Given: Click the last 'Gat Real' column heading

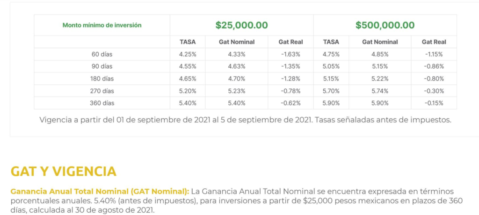Looking at the screenshot, I should (434, 42).
